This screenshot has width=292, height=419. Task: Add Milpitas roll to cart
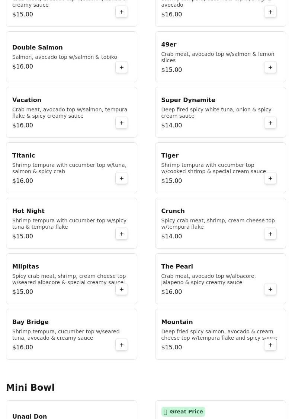pyautogui.click(x=122, y=289)
